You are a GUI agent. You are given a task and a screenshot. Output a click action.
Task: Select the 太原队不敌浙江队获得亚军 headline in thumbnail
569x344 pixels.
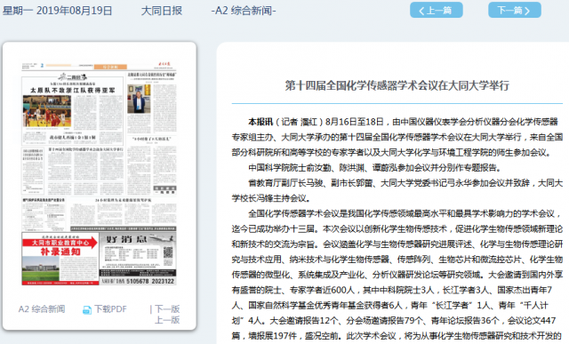pos(73,90)
